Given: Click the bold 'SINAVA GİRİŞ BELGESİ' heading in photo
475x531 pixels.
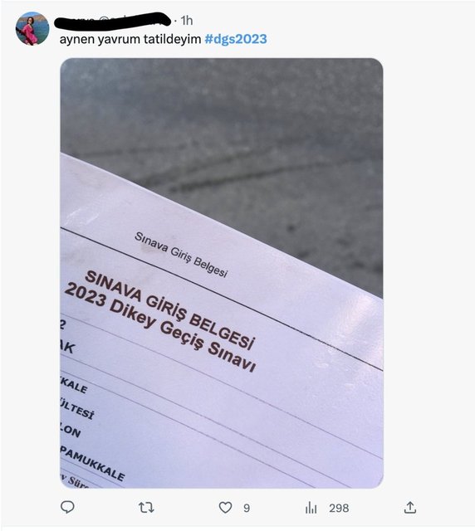Looking at the screenshot, I should click(169, 309).
